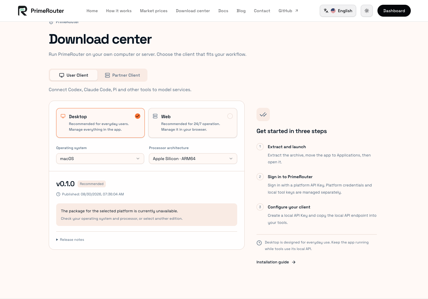The height and width of the screenshot is (299, 428).
Task: Click the Dashboard button
Action: (394, 11)
